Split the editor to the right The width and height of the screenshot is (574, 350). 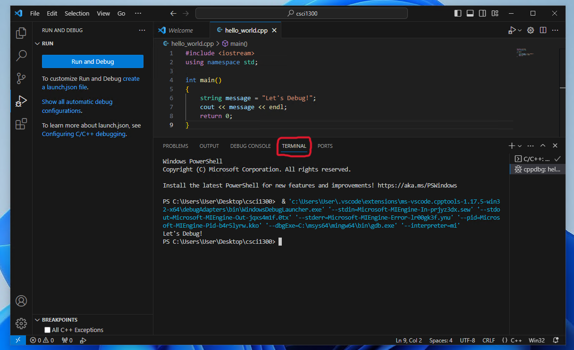click(x=543, y=30)
